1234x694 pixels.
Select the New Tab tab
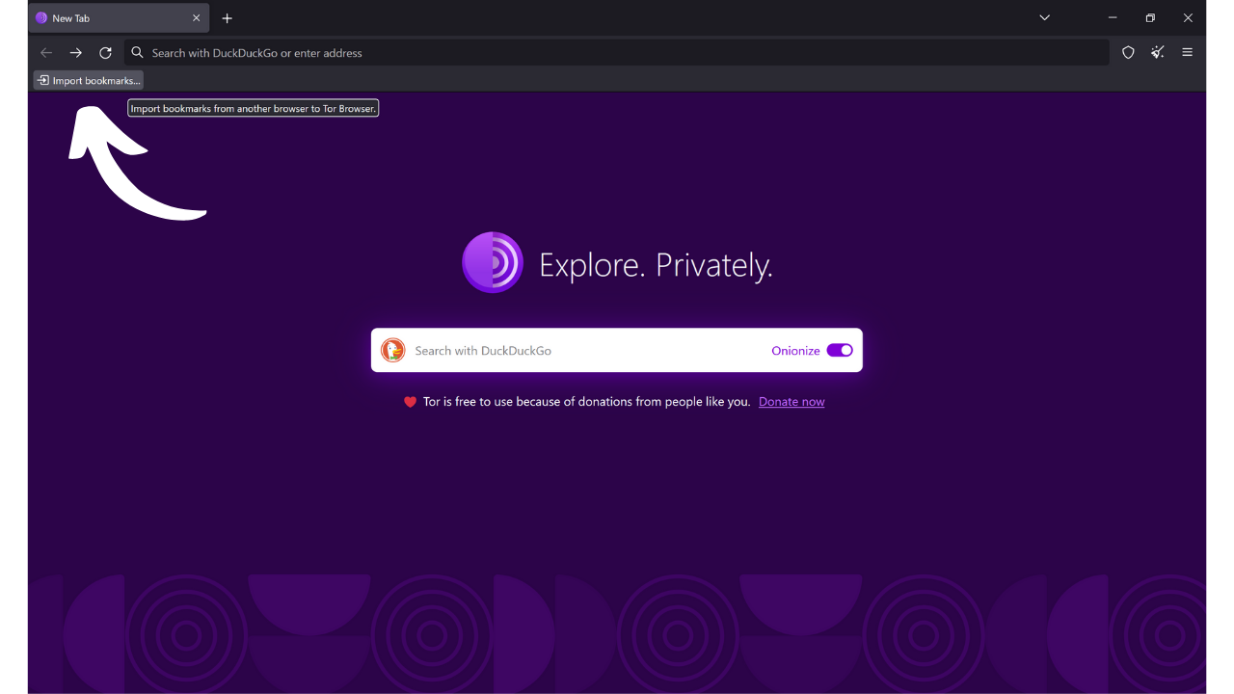pos(106,17)
